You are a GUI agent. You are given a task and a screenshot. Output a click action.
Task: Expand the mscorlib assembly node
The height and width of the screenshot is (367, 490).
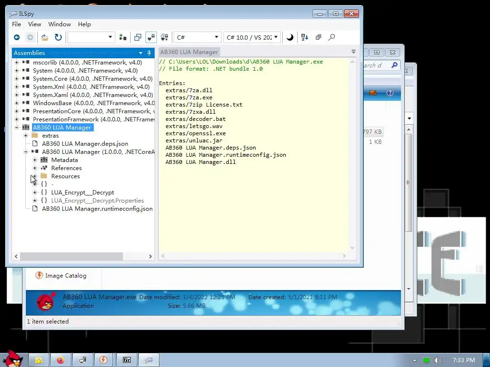17,63
